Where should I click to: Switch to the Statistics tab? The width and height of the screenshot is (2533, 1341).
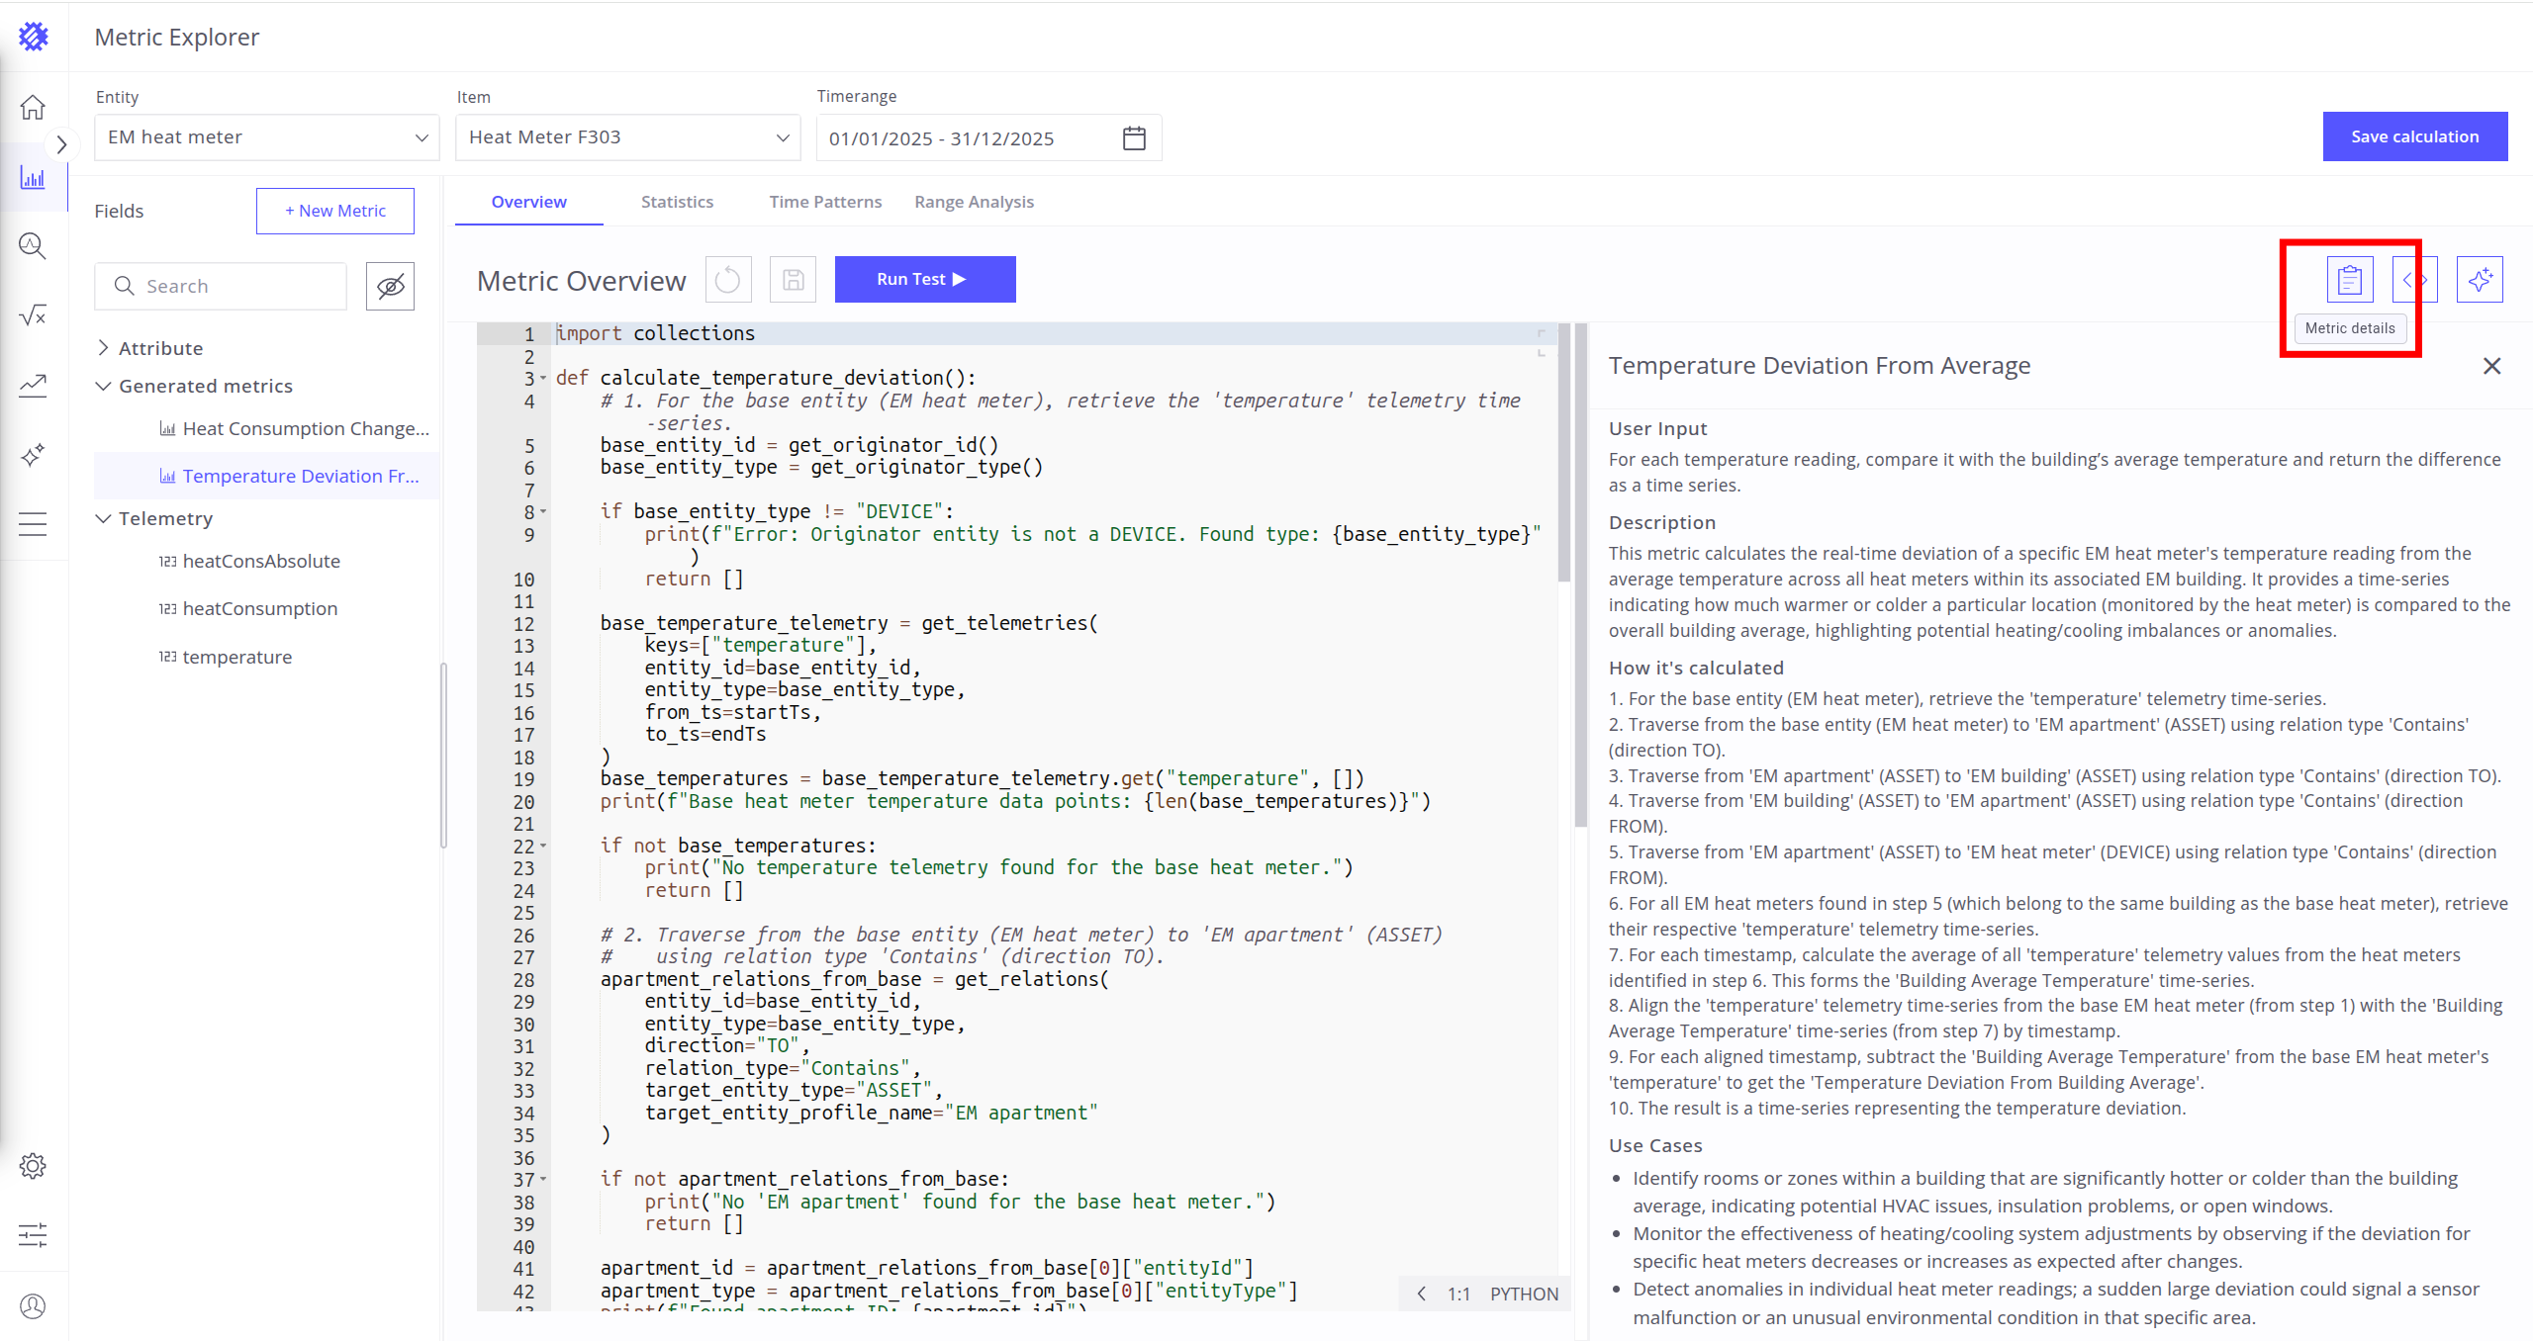(677, 202)
